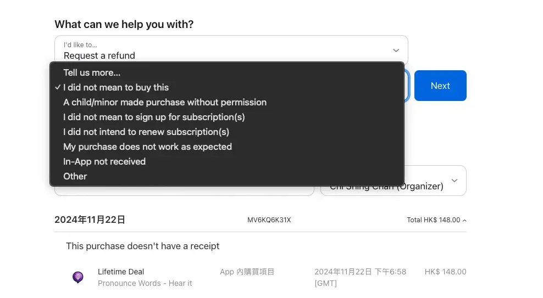Image resolution: width=543 pixels, height=298 pixels.
Task: Click the Pronounce Words app icon
Action: click(78, 277)
